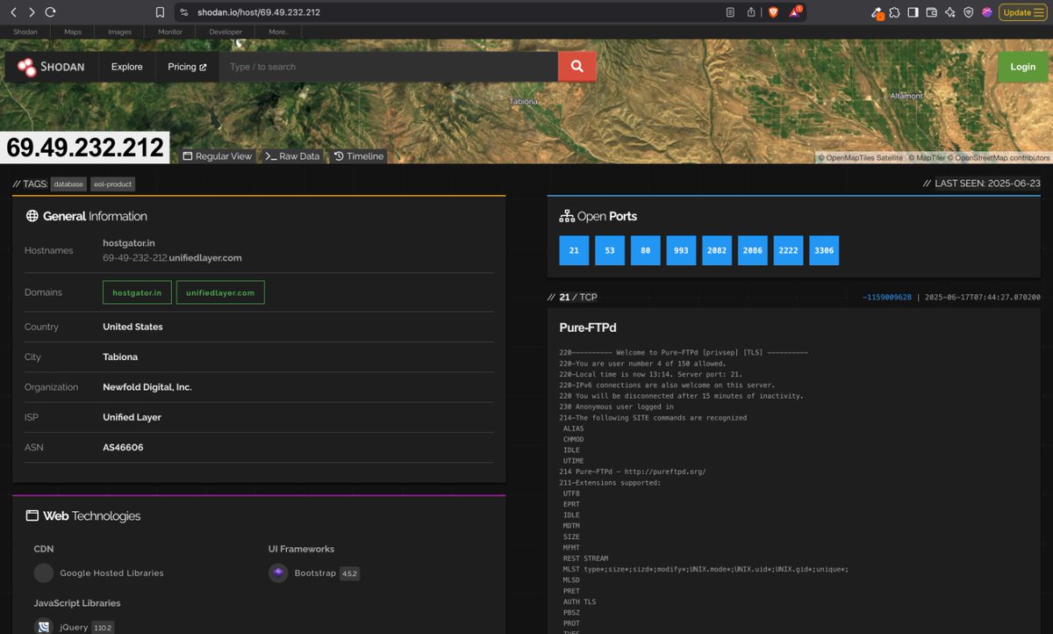Switch to Regular View tab
Screen dimensions: 1053x634
(x=217, y=156)
